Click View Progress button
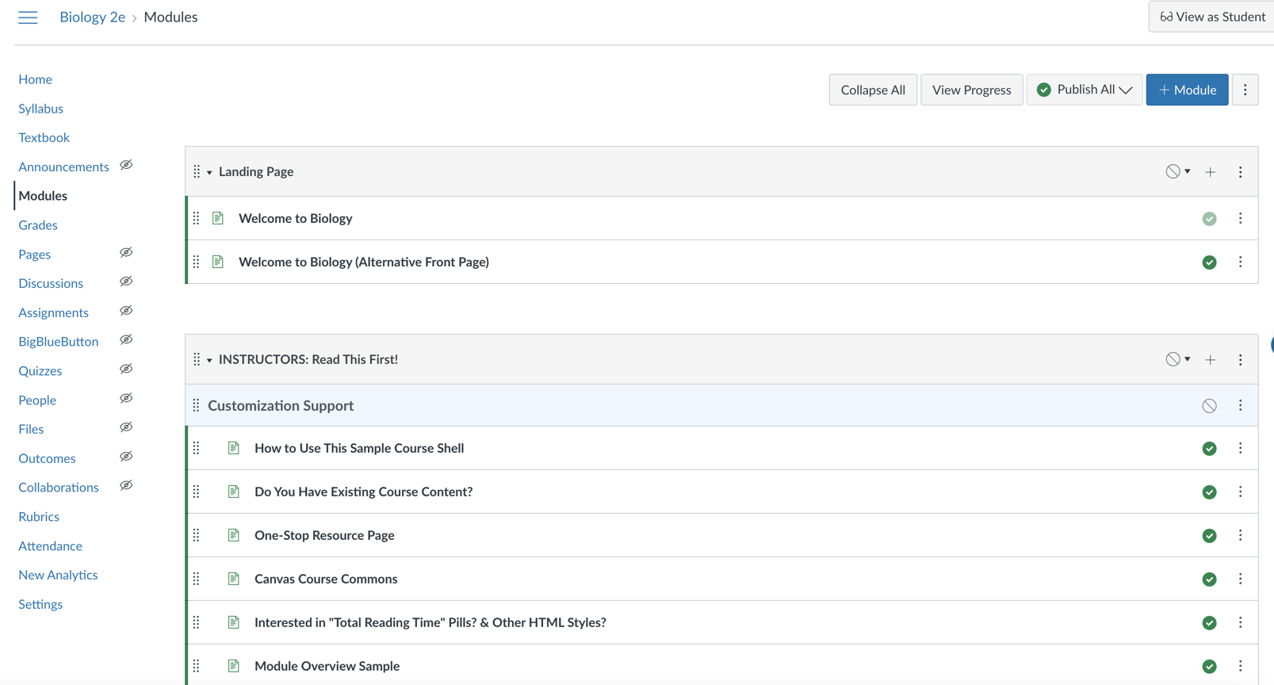Viewport: 1274px width, 685px height. (x=971, y=90)
